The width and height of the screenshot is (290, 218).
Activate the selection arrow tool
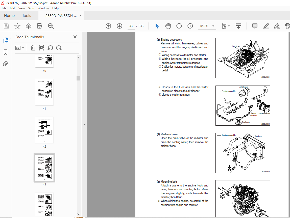click(x=157, y=26)
